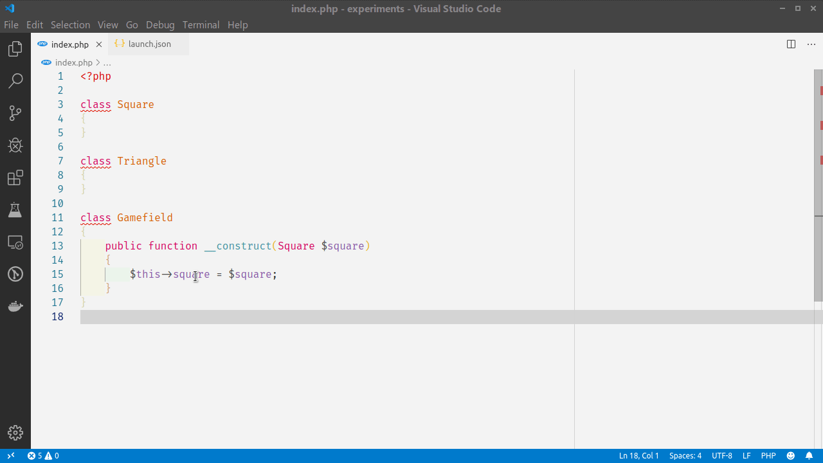Open the More Actions ellipsis menu

click(x=811, y=44)
